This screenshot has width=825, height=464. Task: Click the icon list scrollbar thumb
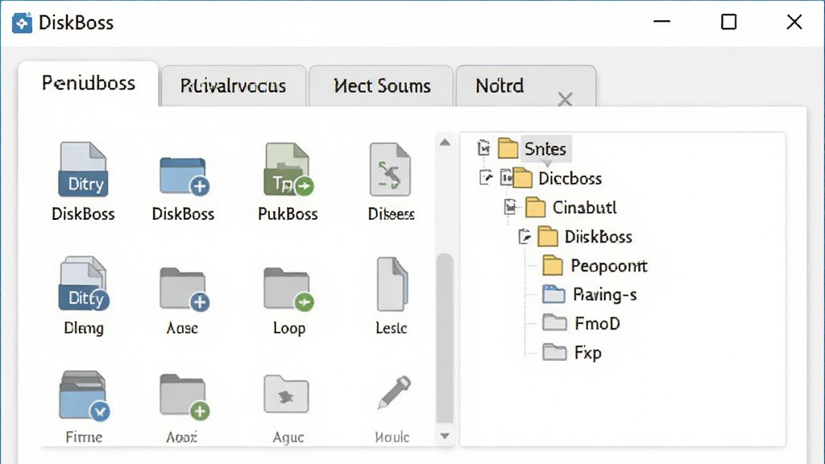[445, 338]
